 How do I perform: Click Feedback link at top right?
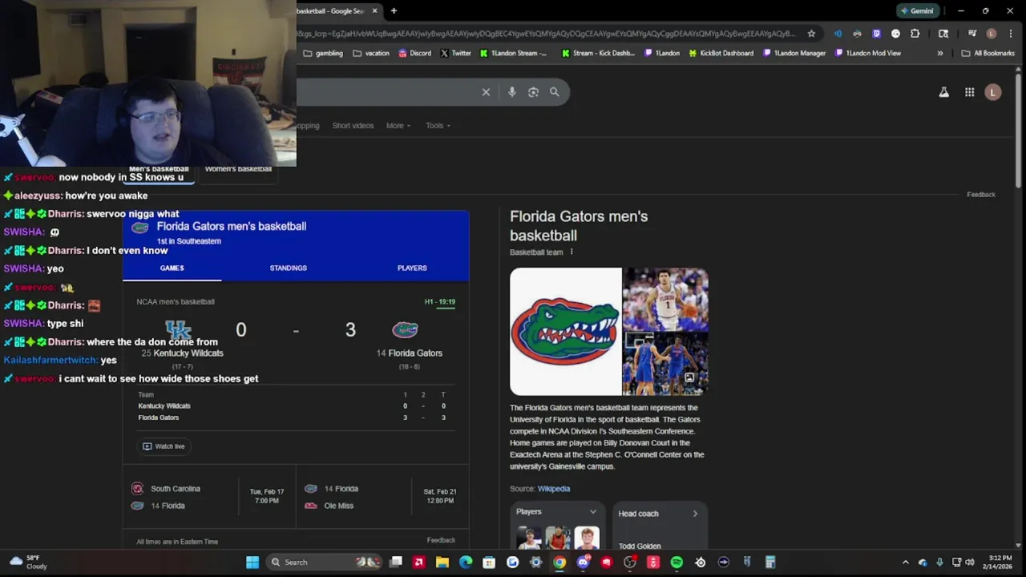pyautogui.click(x=980, y=195)
